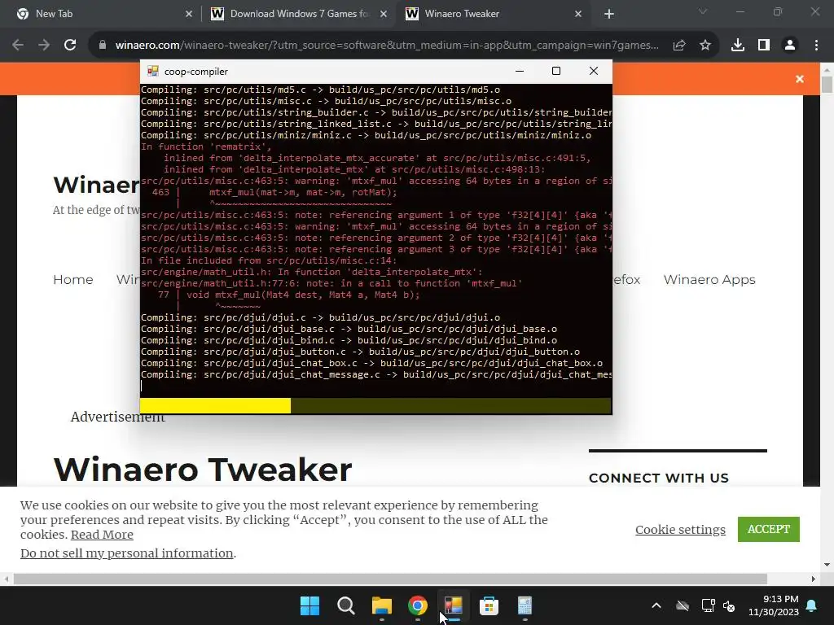Click 'In function rematrix' warning line

click(206, 146)
